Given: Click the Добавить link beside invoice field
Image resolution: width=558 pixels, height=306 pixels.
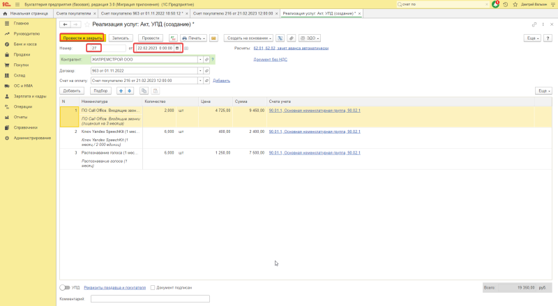Looking at the screenshot, I should pos(221,81).
